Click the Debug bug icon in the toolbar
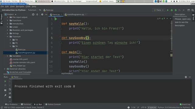Image resolution: width=195 pixels, height=109 pixels. (x=172, y=10)
